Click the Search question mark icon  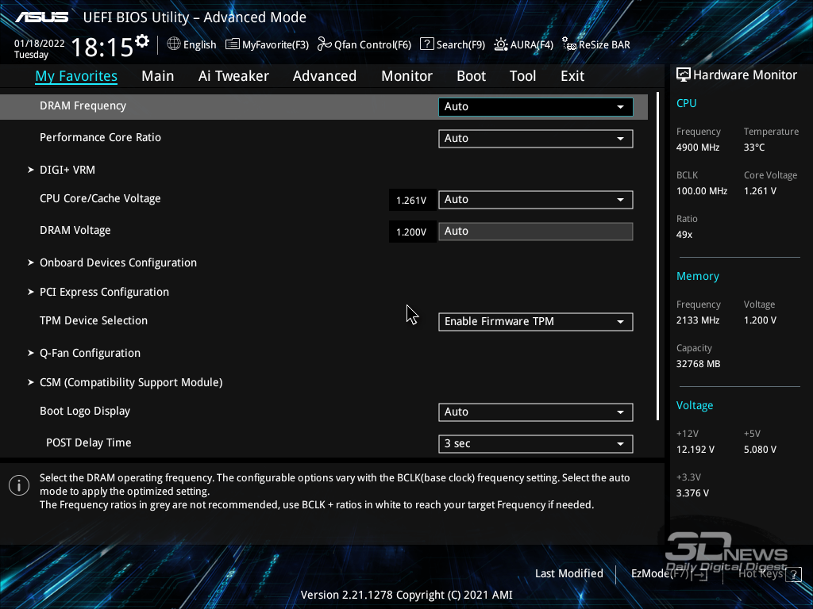click(x=426, y=44)
